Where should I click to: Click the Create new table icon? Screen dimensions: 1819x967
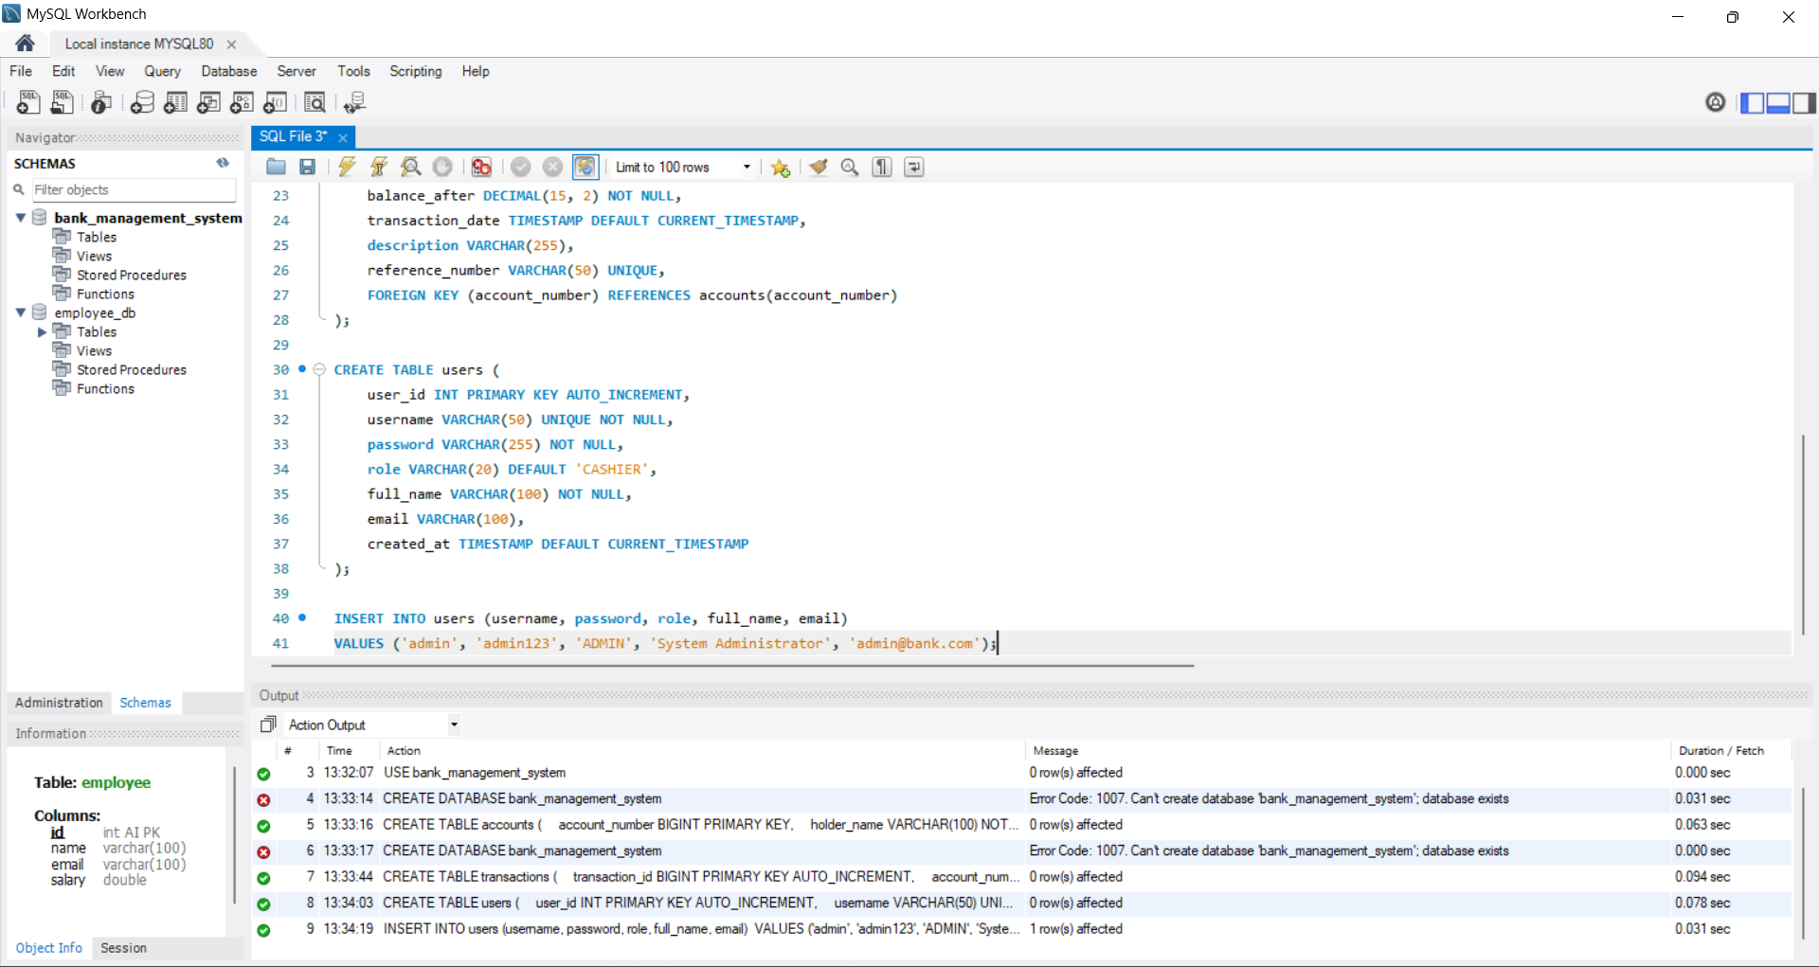point(175,102)
